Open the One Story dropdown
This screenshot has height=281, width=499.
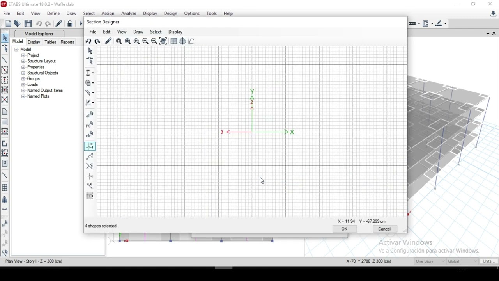430,261
